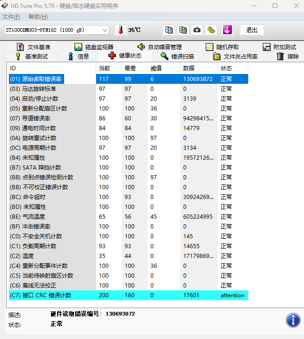Select row (BF) 冲击错误率
This screenshot has height=339, width=304.
point(128,227)
